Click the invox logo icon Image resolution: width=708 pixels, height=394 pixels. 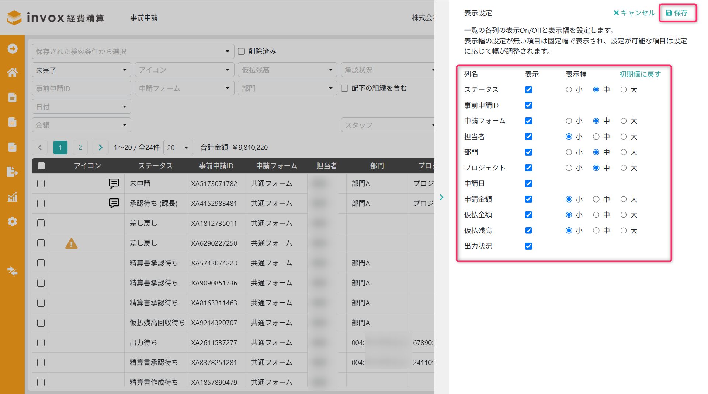pos(14,18)
